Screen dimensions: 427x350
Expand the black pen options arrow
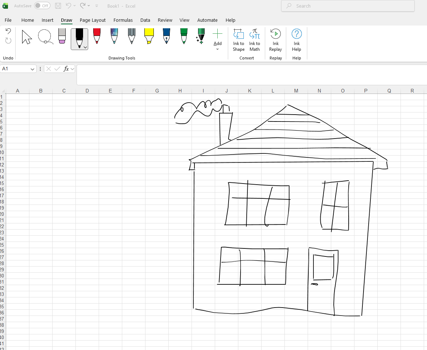click(x=85, y=47)
